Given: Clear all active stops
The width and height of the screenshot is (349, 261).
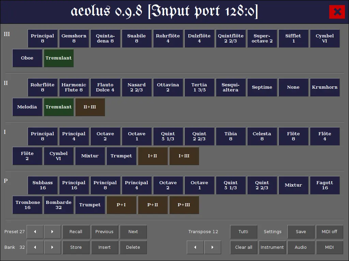Looking at the screenshot, I should point(244,247).
